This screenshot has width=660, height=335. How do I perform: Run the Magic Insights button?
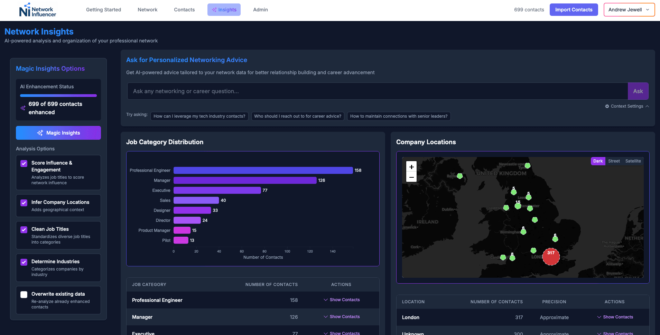[58, 133]
